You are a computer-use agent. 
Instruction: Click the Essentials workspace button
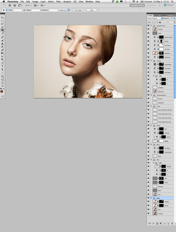[151, 5]
